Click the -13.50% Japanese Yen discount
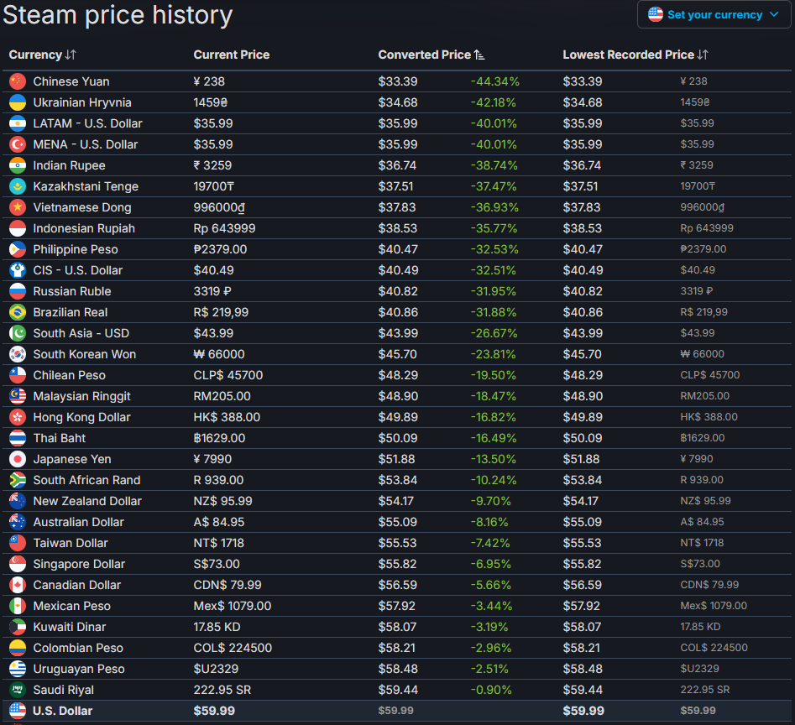 [494, 459]
